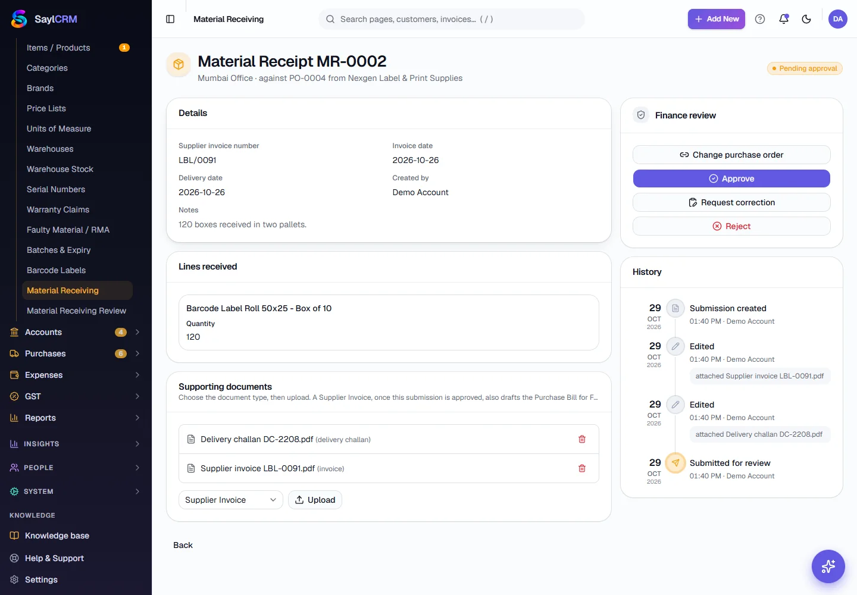
Task: Open the notifications bell
Action: click(784, 19)
